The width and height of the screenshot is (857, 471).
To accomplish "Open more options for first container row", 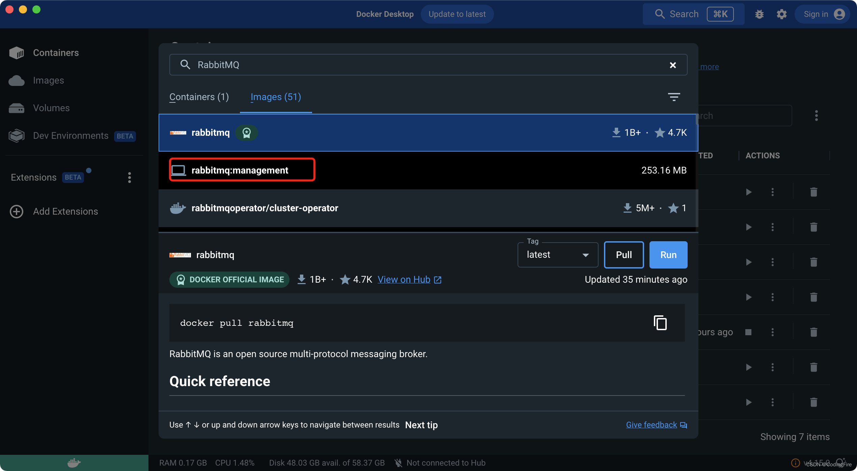I will 772,192.
